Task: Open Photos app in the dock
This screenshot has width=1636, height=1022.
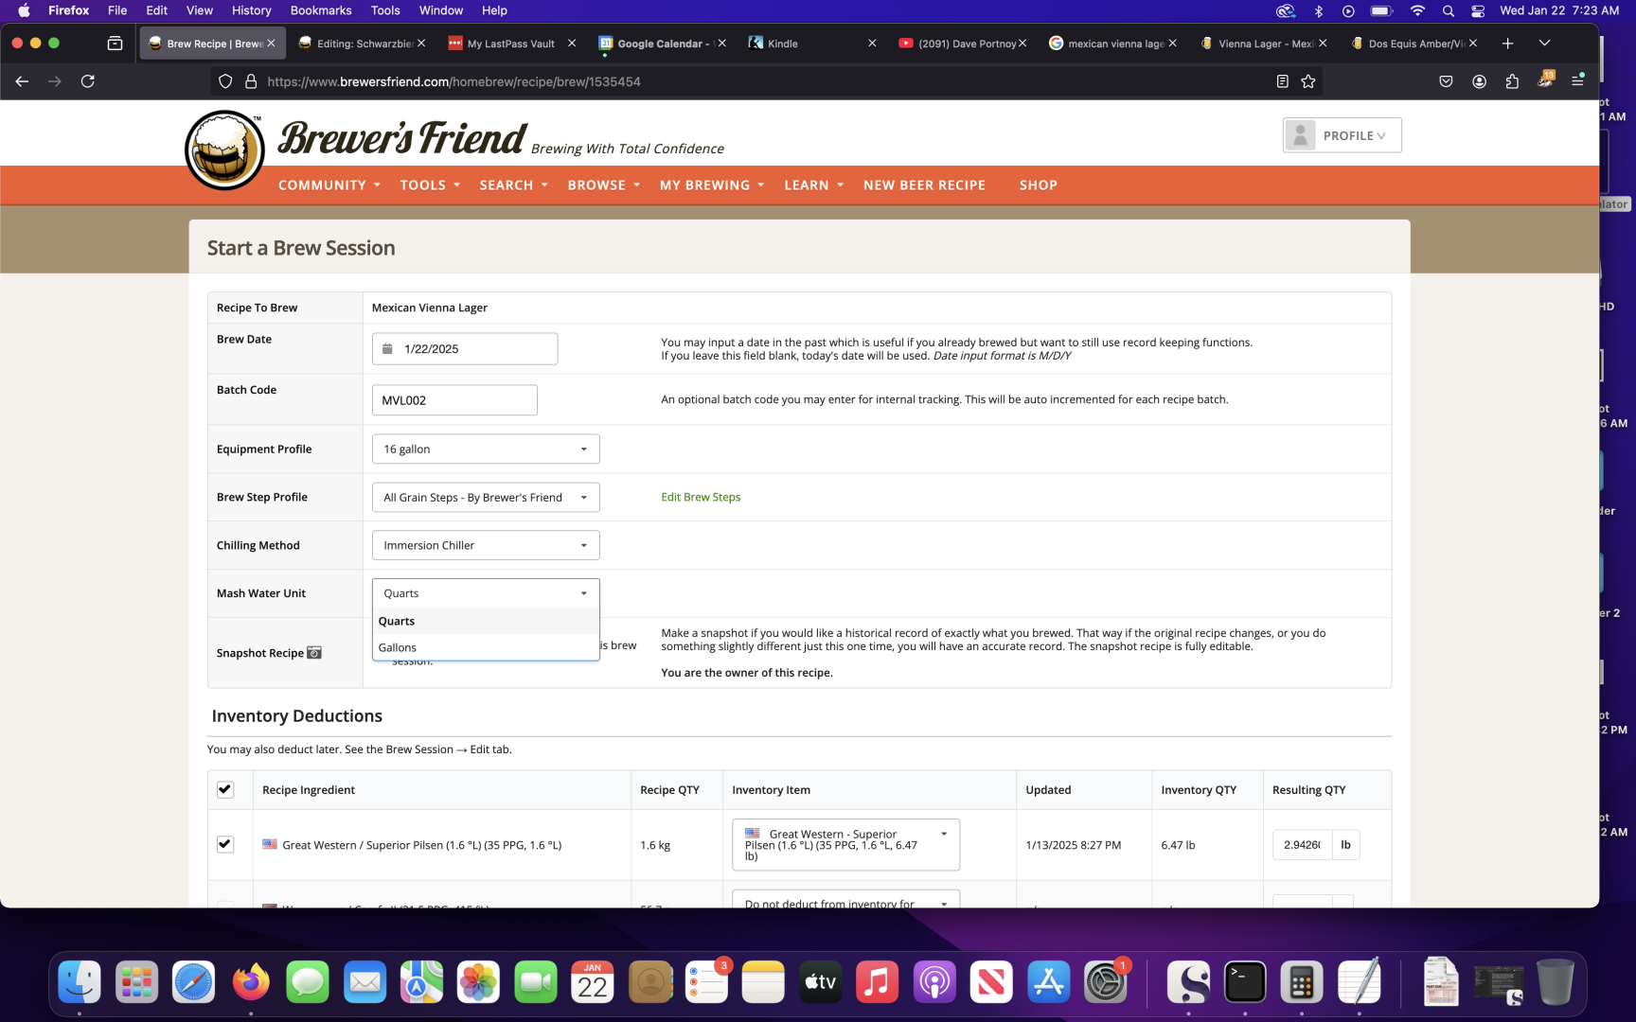Action: click(x=478, y=982)
